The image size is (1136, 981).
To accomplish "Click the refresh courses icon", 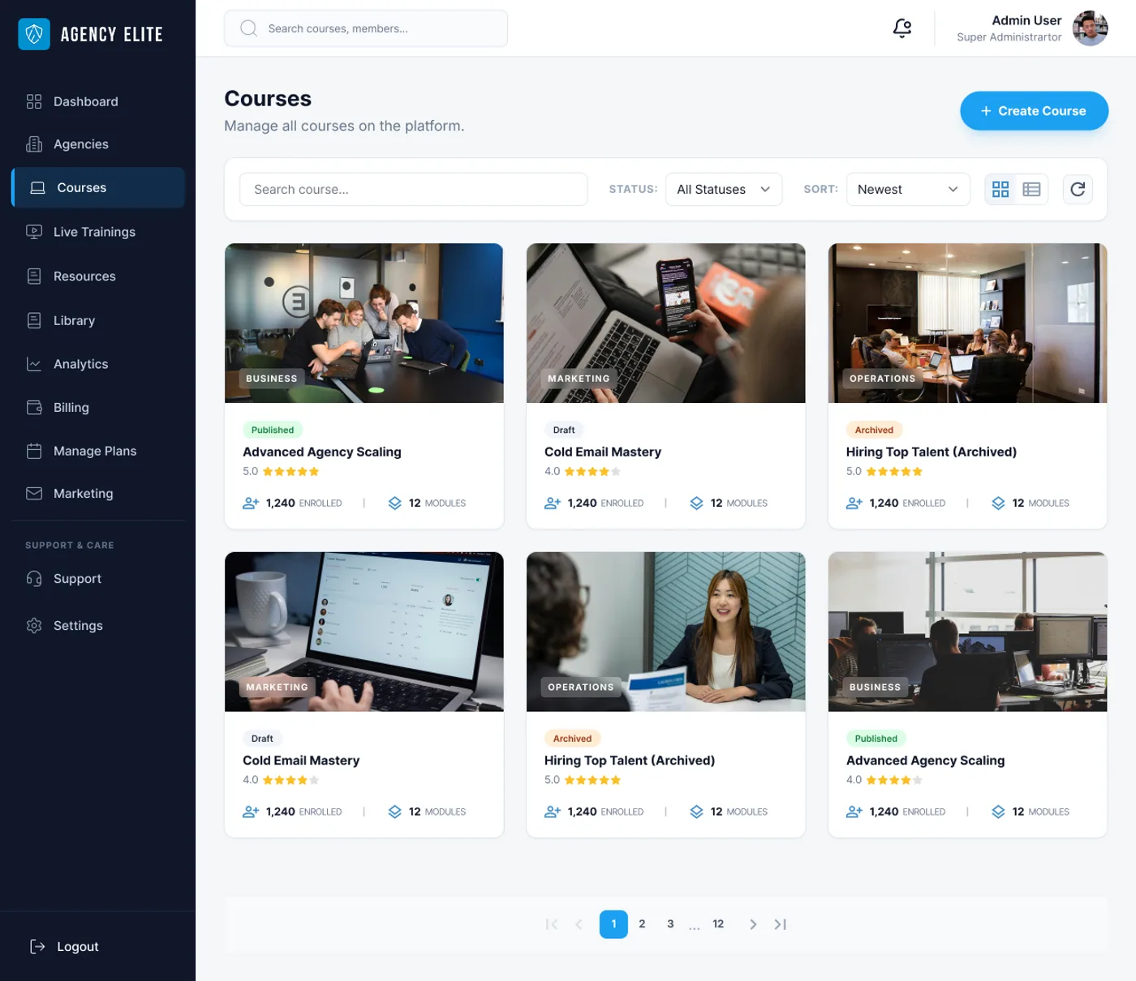I will (x=1078, y=189).
